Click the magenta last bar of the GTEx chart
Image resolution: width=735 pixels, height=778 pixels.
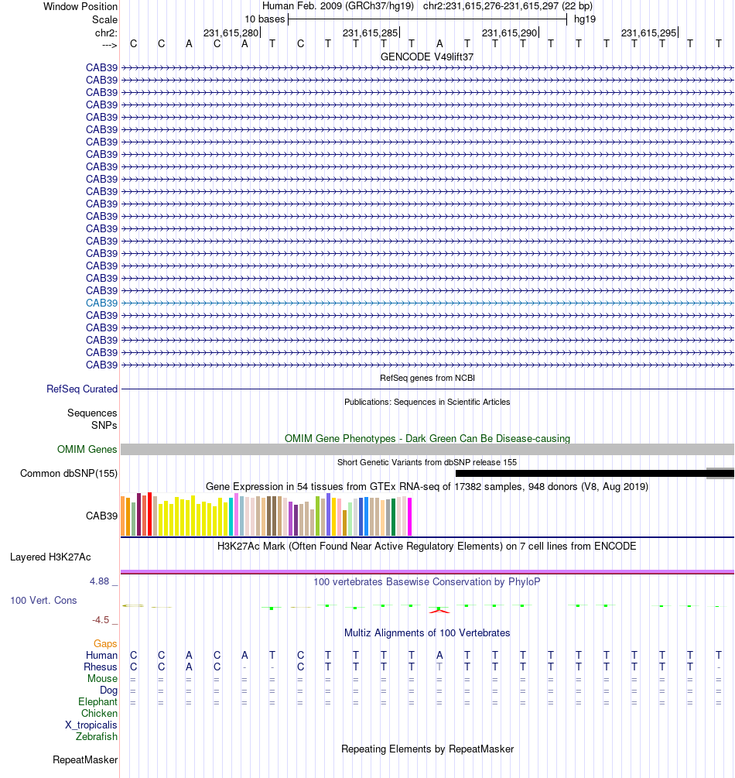click(409, 516)
